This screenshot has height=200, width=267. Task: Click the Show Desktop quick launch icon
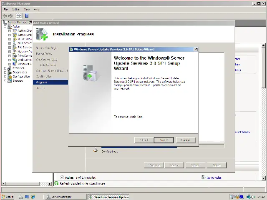pyautogui.click(x=27, y=197)
